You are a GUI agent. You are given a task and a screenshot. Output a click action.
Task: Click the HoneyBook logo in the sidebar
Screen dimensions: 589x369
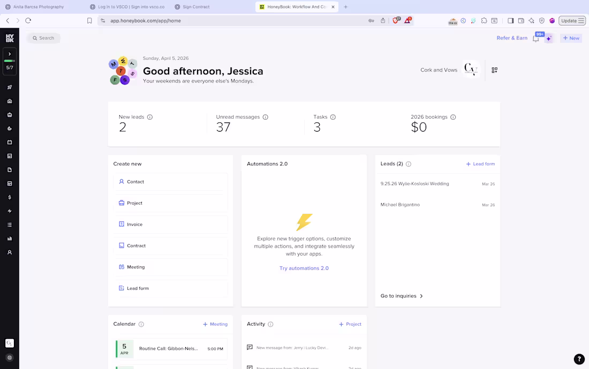click(x=10, y=38)
